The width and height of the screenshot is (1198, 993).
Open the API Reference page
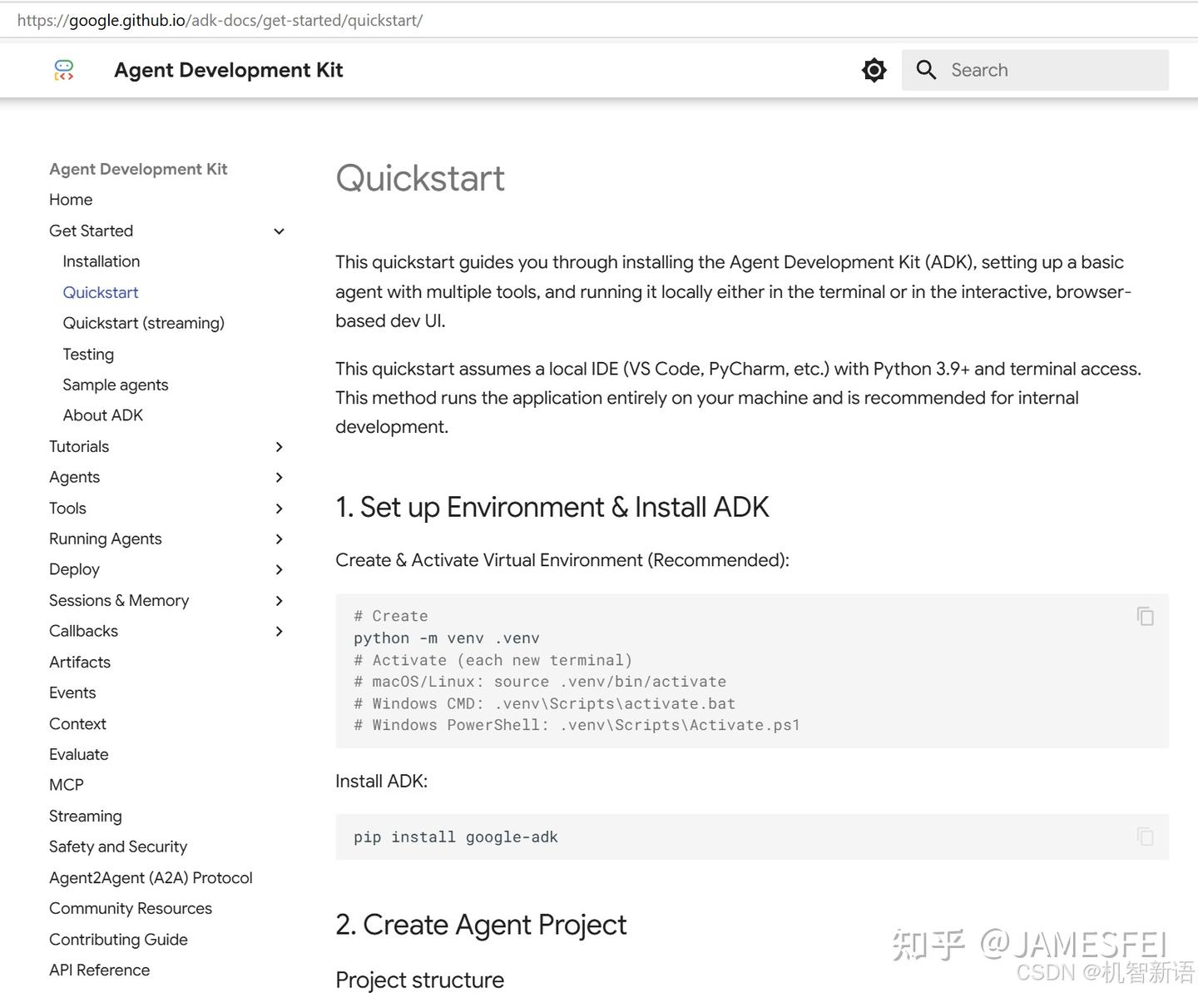tap(99, 970)
